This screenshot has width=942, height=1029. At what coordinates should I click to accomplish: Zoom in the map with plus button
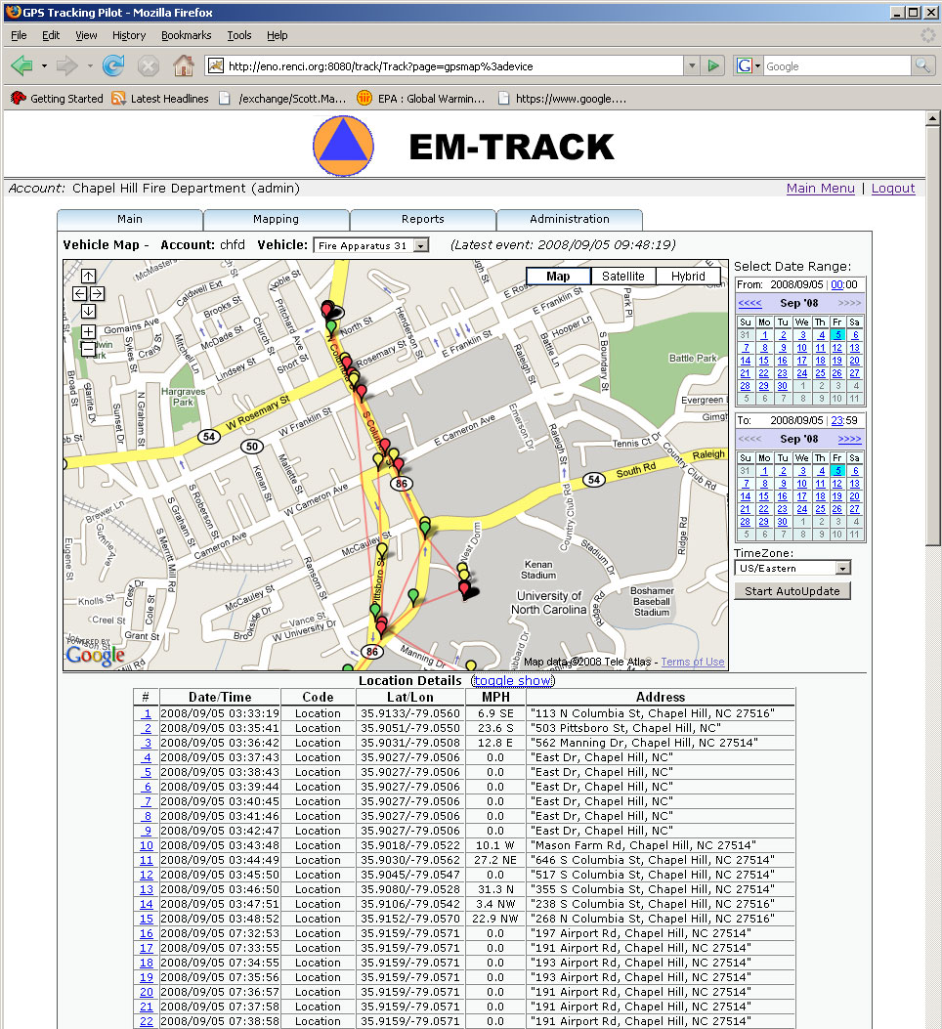(x=88, y=331)
